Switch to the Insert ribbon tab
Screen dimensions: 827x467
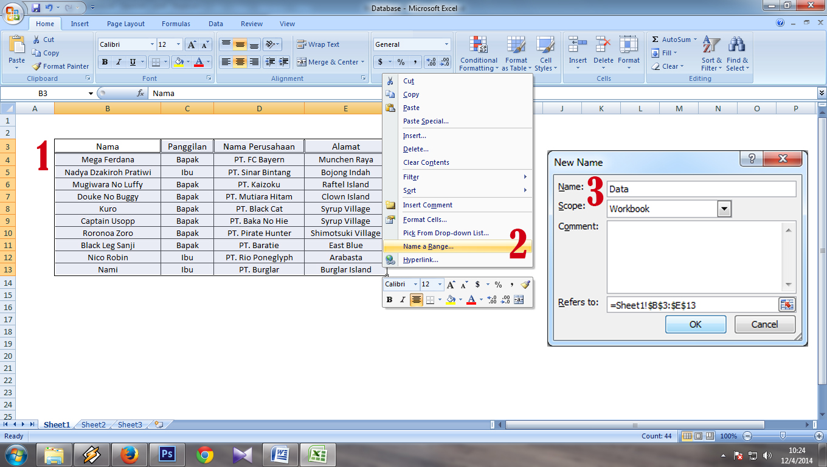coord(80,24)
